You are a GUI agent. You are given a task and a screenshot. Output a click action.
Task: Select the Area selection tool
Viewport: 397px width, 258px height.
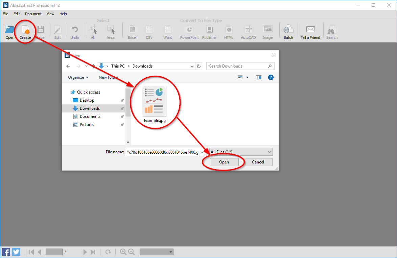111,31
